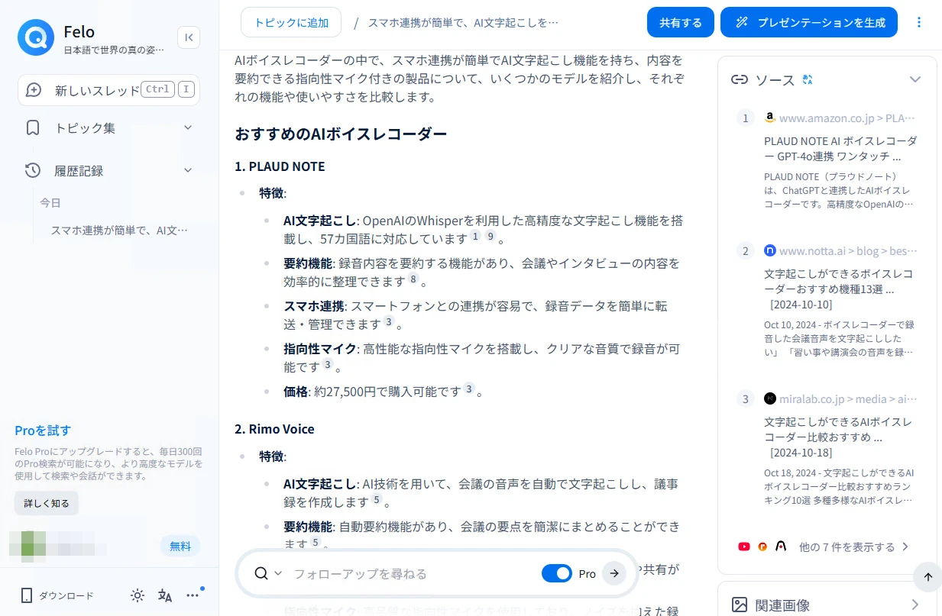Click the 共有する share button
The width and height of the screenshot is (942, 616).
tap(680, 22)
